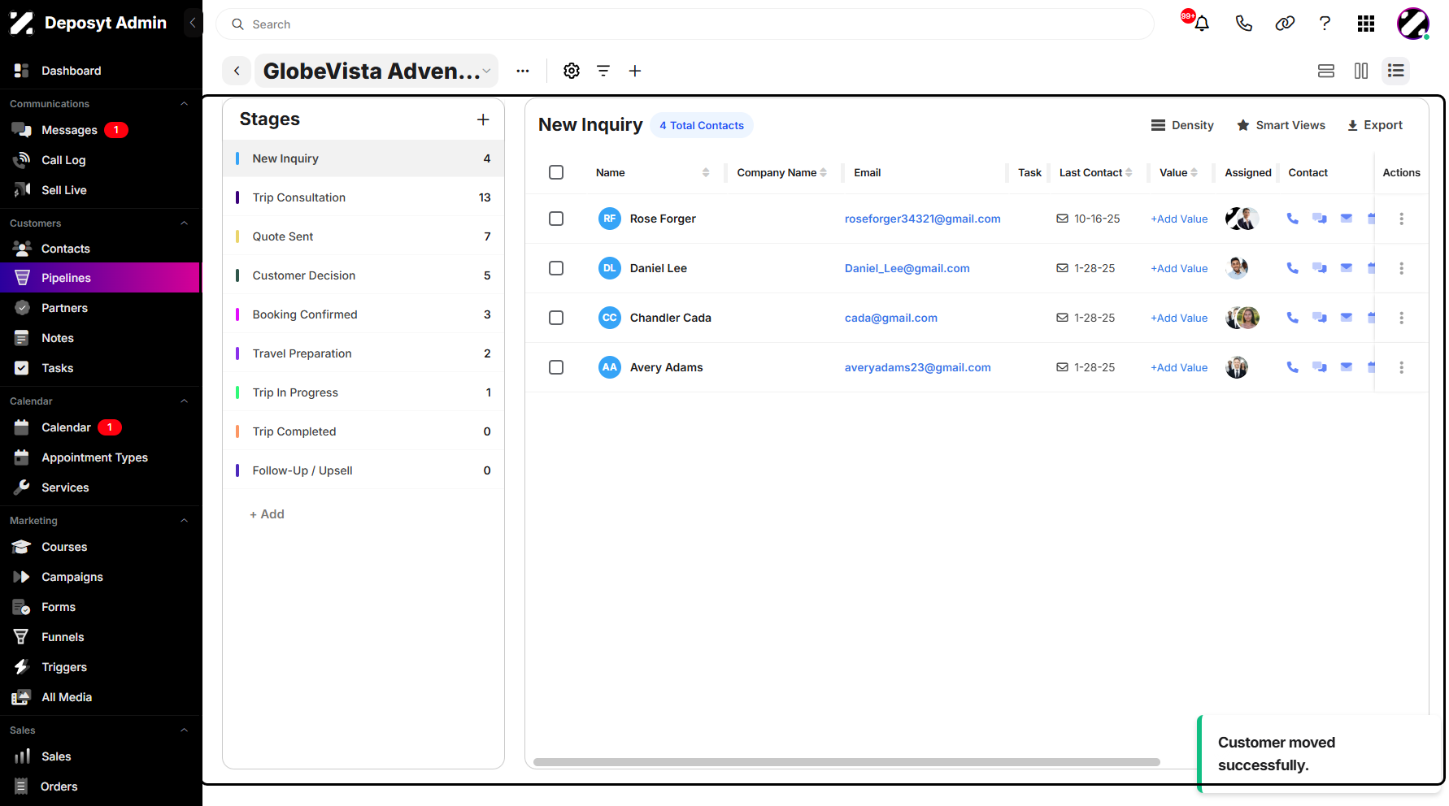Check the Daniel Lee row checkbox
This screenshot has height=806, width=1449.
pyautogui.click(x=556, y=268)
